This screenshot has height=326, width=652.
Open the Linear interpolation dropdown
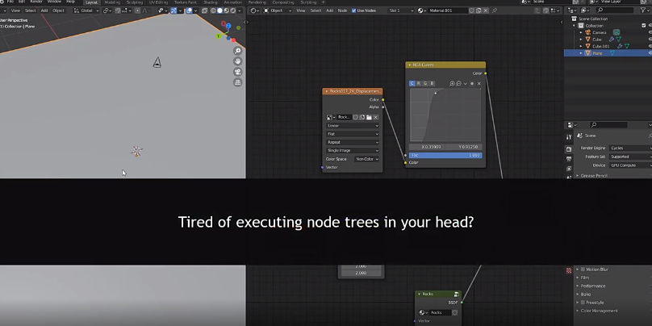(x=352, y=126)
